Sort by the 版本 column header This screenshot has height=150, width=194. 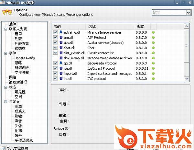[142, 27]
